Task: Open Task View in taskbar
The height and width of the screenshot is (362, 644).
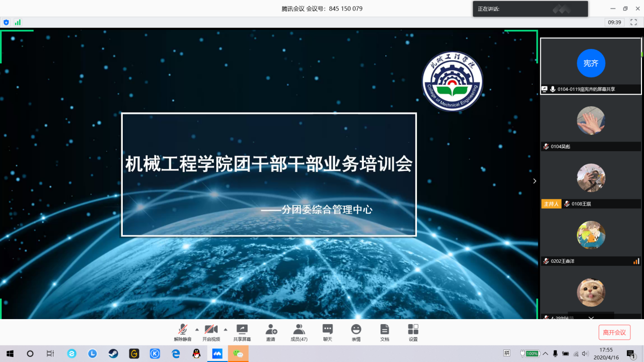Action: (x=50, y=354)
